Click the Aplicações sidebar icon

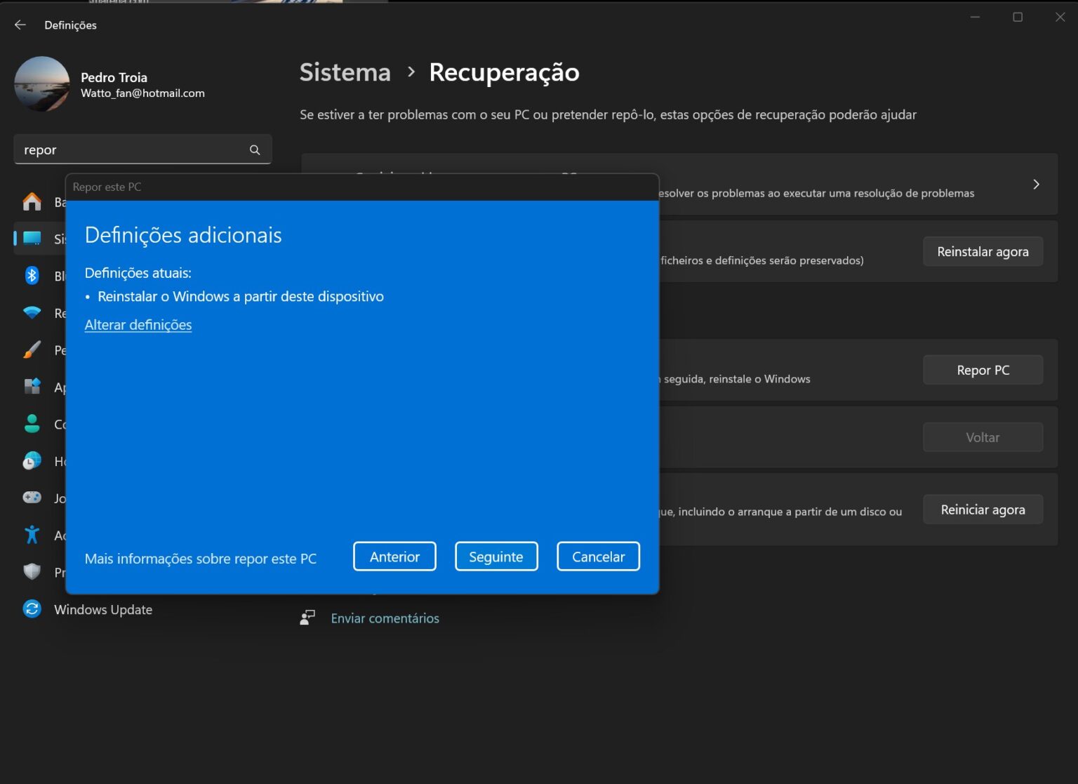point(32,387)
